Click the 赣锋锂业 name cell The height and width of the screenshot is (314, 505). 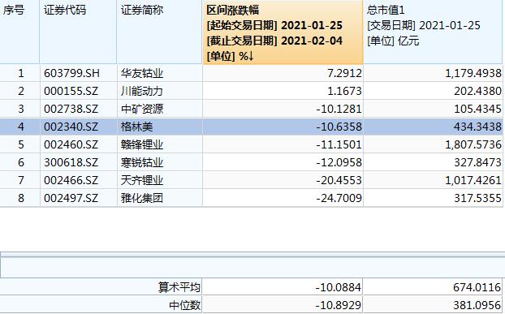pyautogui.click(x=159, y=144)
